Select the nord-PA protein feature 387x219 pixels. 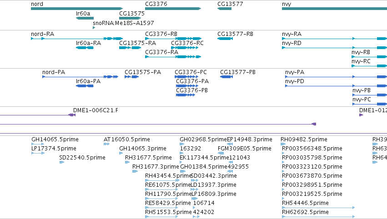tap(80, 77)
